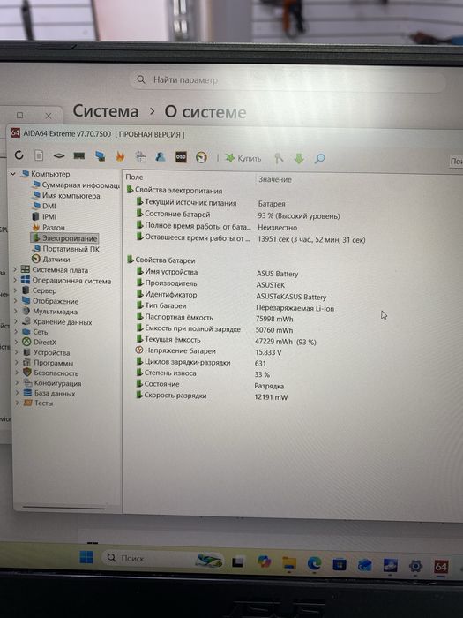Click the magnifier search toolbar icon
463x618 pixels.
click(x=319, y=158)
